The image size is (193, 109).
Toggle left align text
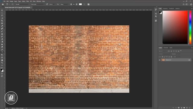71,4
